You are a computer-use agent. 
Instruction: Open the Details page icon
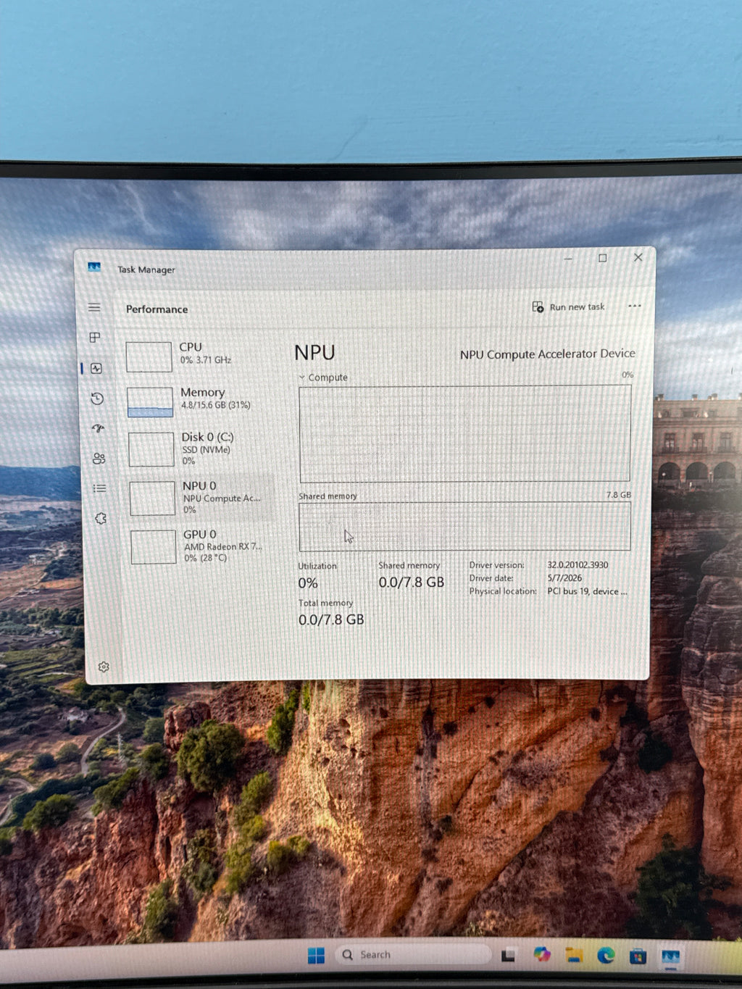[x=99, y=488]
